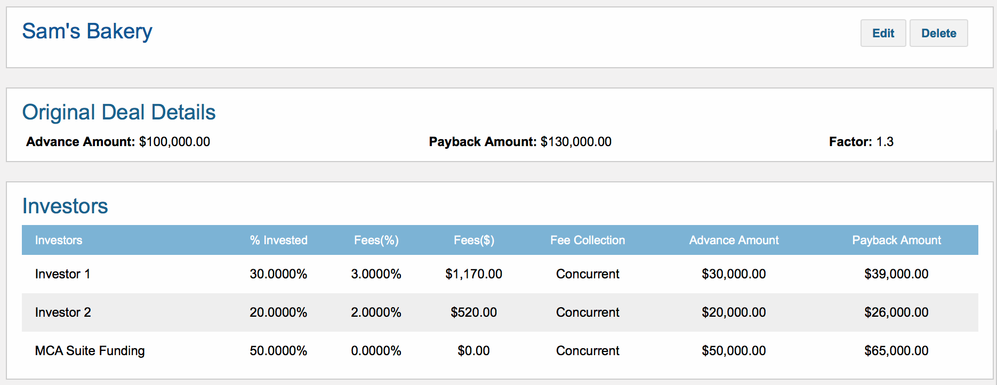The image size is (997, 385).
Task: Click the Fees($) column header
Action: point(474,240)
